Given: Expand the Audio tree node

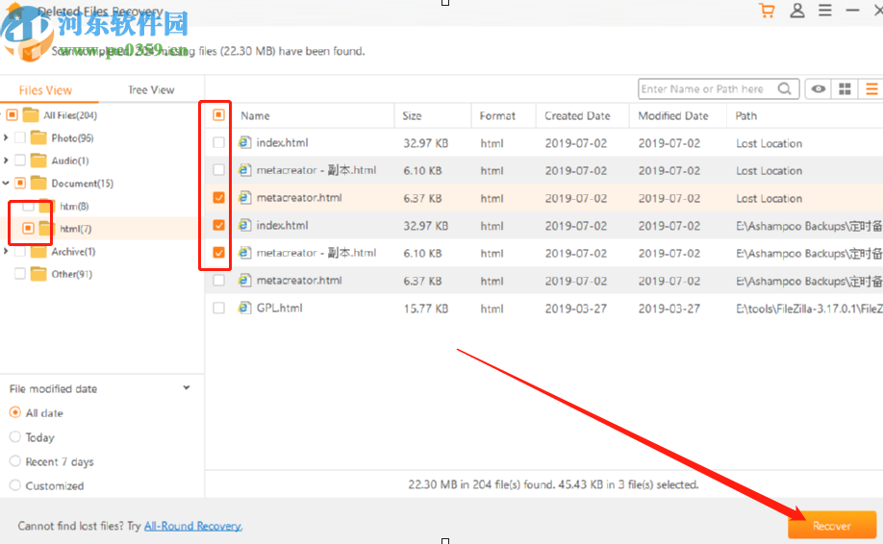Looking at the screenshot, I should tap(6, 161).
